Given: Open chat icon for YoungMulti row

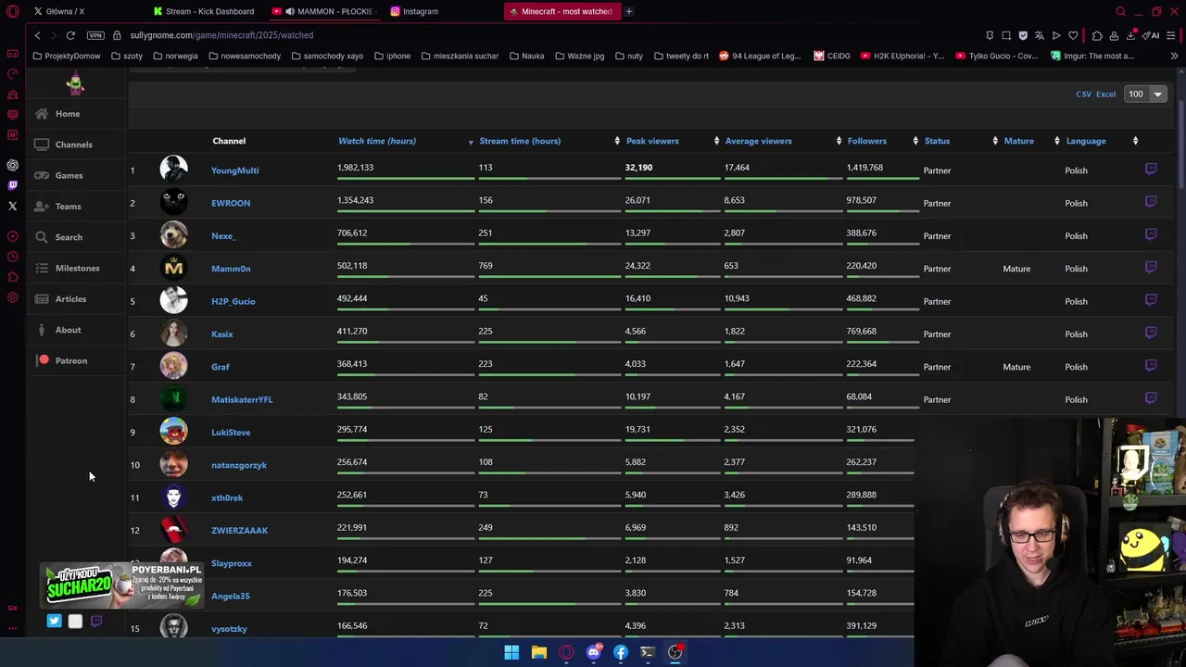Looking at the screenshot, I should [x=1151, y=170].
